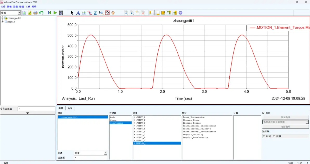Click the film strip record animation icon
This screenshot has height=164, width=310.
click(61, 13)
